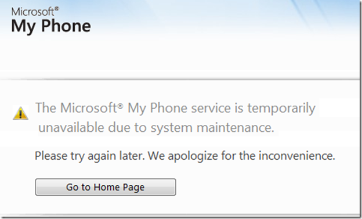This screenshot has height=219, width=362.
Task: Click the word 'system' in the heading
Action: pos(172,128)
